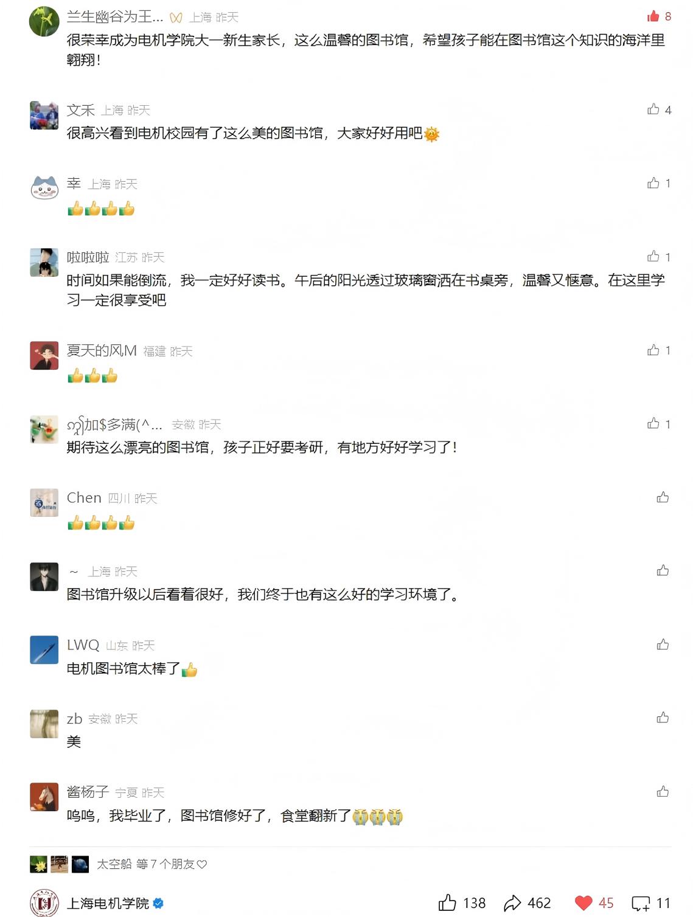Unlike 兰生幽谷为王's comment with the red thumb
693x917 pixels.
click(x=653, y=16)
